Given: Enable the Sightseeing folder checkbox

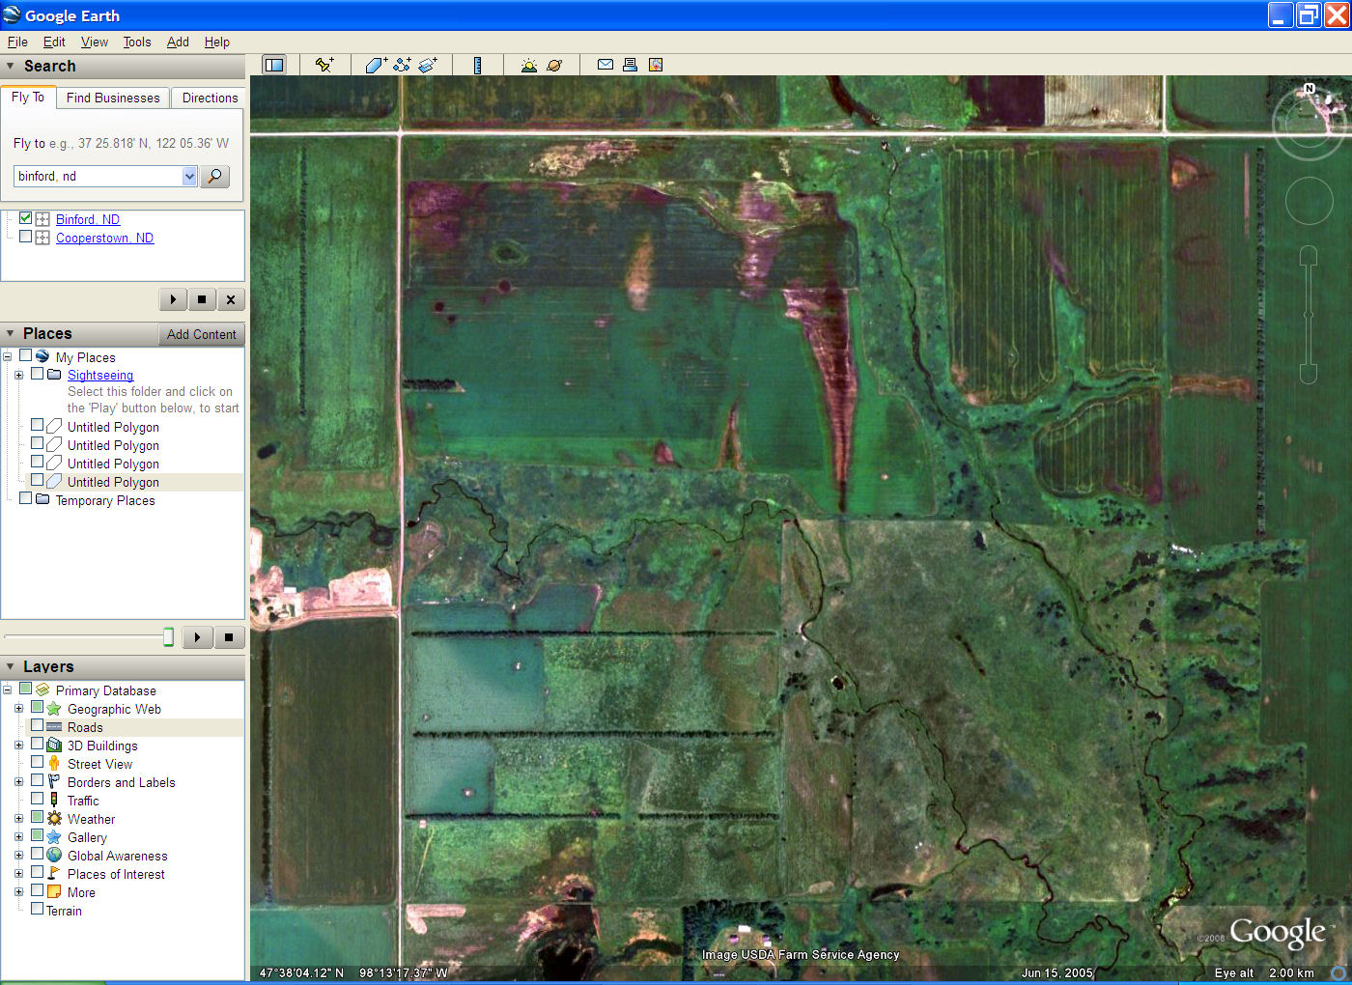Looking at the screenshot, I should coord(38,374).
